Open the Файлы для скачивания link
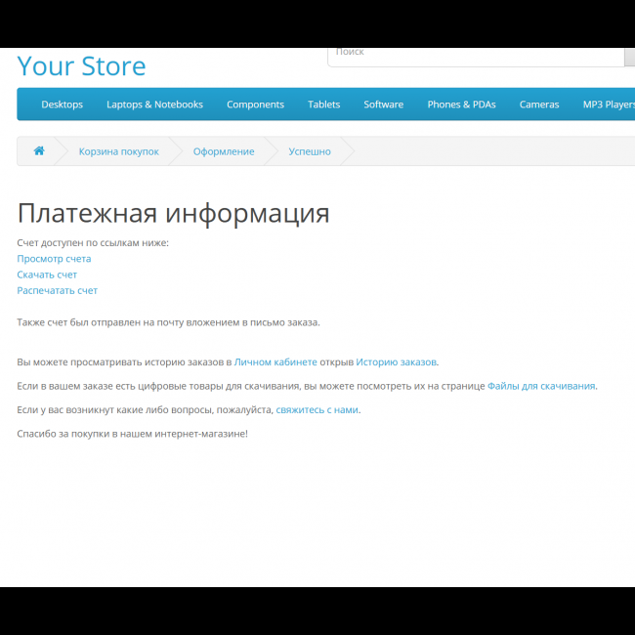Screen dimensions: 635x635 (x=541, y=386)
